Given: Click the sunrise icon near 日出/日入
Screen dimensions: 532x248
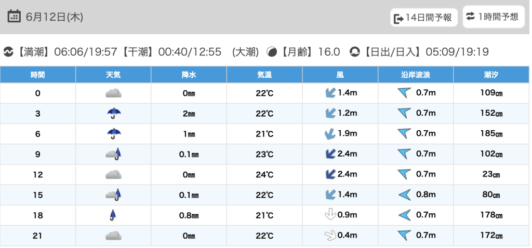Looking at the screenshot, I should (x=355, y=52).
